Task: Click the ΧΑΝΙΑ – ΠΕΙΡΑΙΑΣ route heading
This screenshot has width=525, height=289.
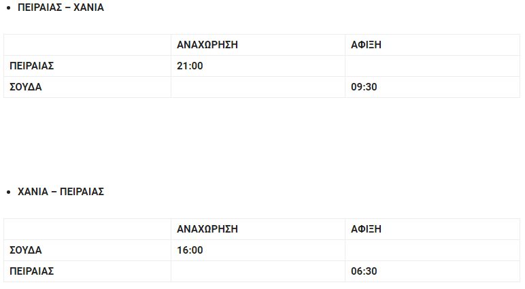Action: (x=61, y=192)
